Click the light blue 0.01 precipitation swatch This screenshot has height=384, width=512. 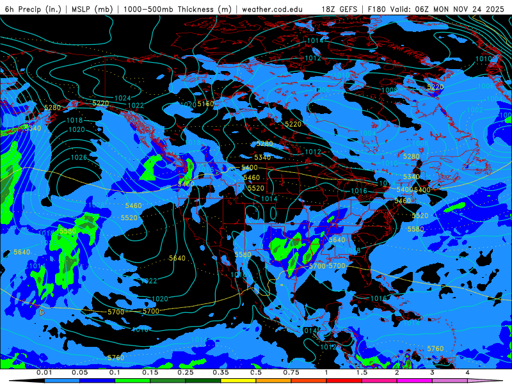tap(62, 381)
